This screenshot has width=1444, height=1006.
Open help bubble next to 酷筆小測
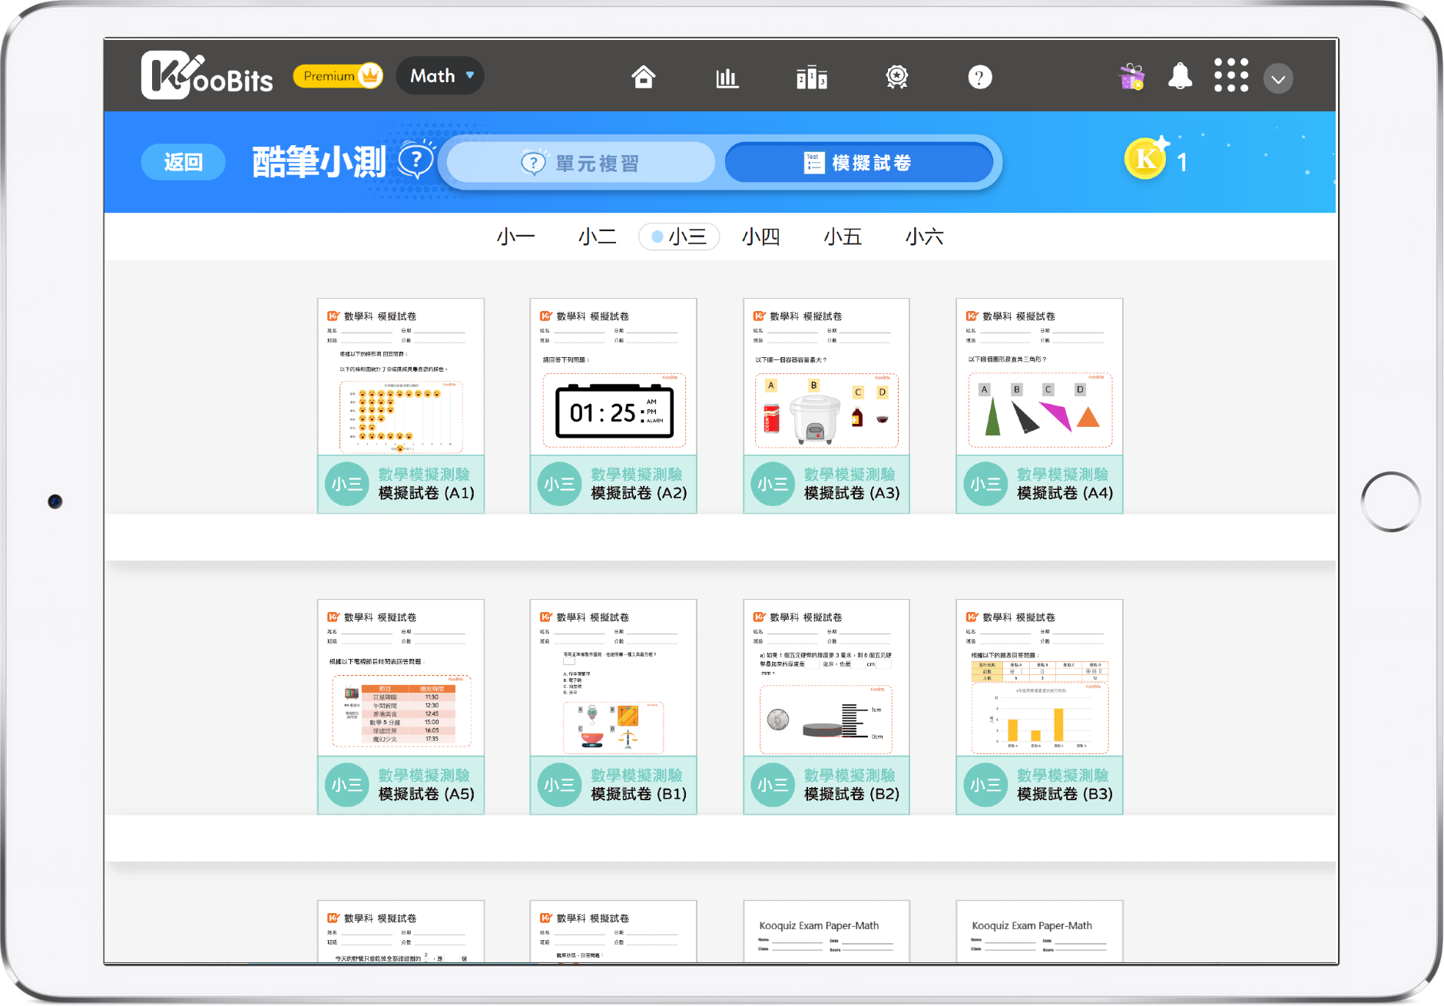click(x=416, y=160)
